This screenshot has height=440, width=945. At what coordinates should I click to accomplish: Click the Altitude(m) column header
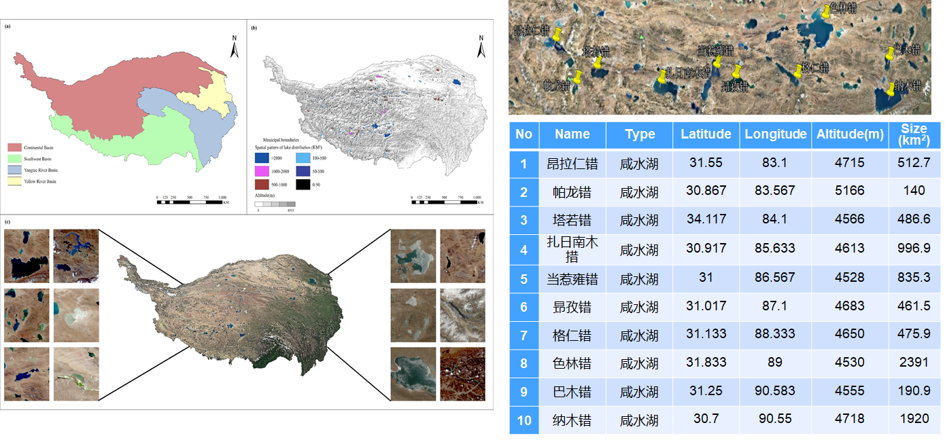tap(849, 134)
